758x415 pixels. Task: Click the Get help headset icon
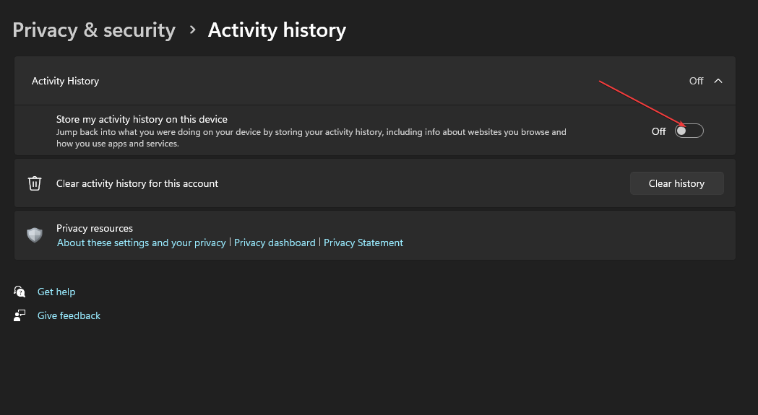[x=20, y=292]
